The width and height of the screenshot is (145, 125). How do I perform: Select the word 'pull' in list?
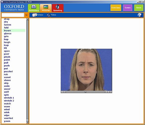pyautogui.click(x=6, y=63)
